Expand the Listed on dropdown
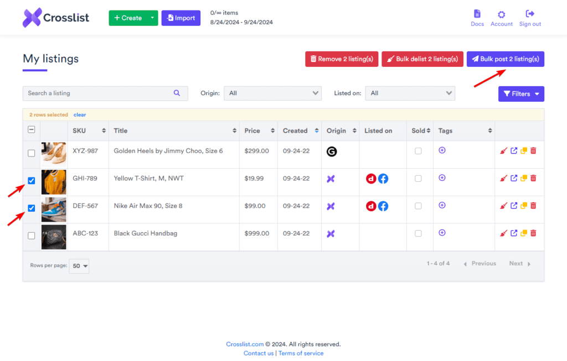The height and width of the screenshot is (361, 567). tap(410, 93)
